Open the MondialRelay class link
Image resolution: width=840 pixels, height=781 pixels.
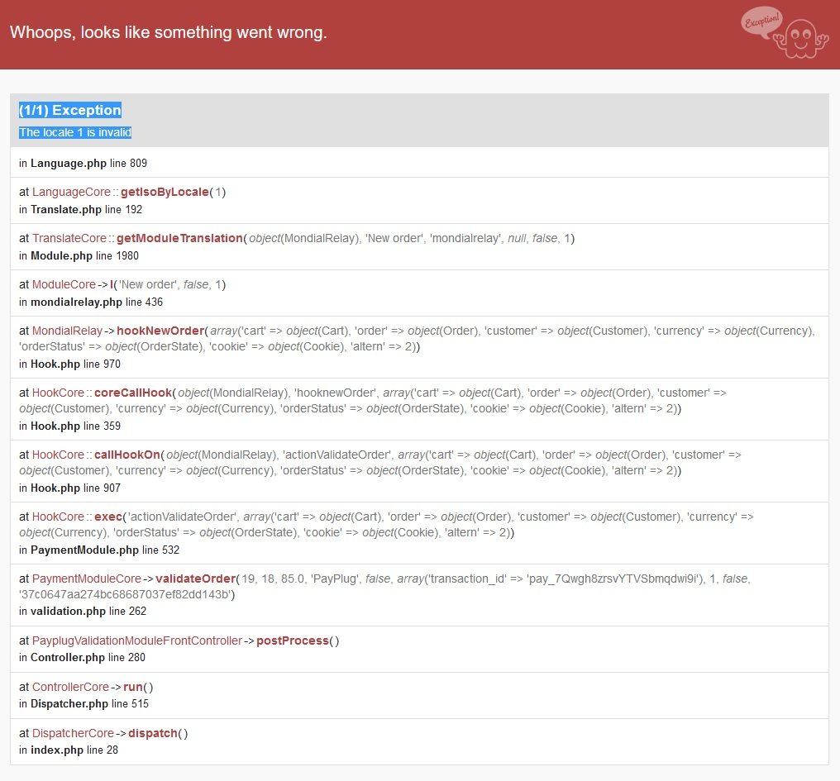(68, 331)
